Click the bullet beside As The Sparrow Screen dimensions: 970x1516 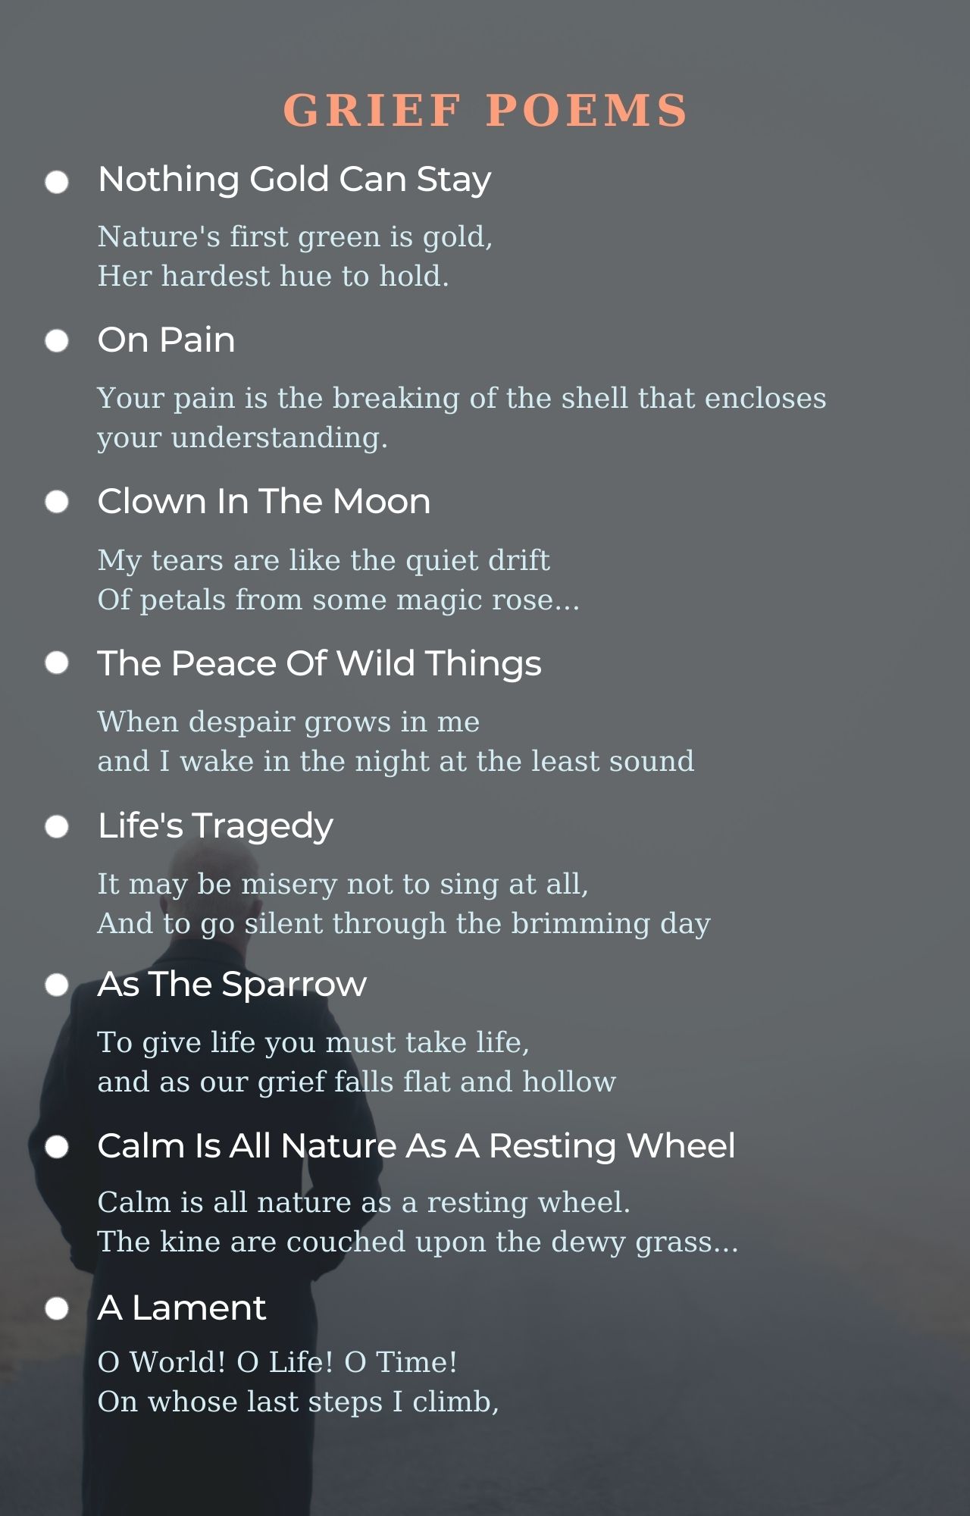point(57,985)
